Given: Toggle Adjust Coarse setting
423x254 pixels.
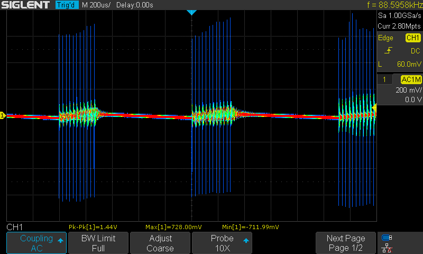Looking at the screenshot, I should click(x=160, y=243).
